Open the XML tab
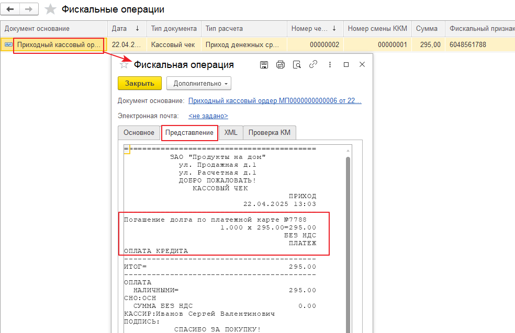Screen dimensions: 515x333 tap(231, 133)
